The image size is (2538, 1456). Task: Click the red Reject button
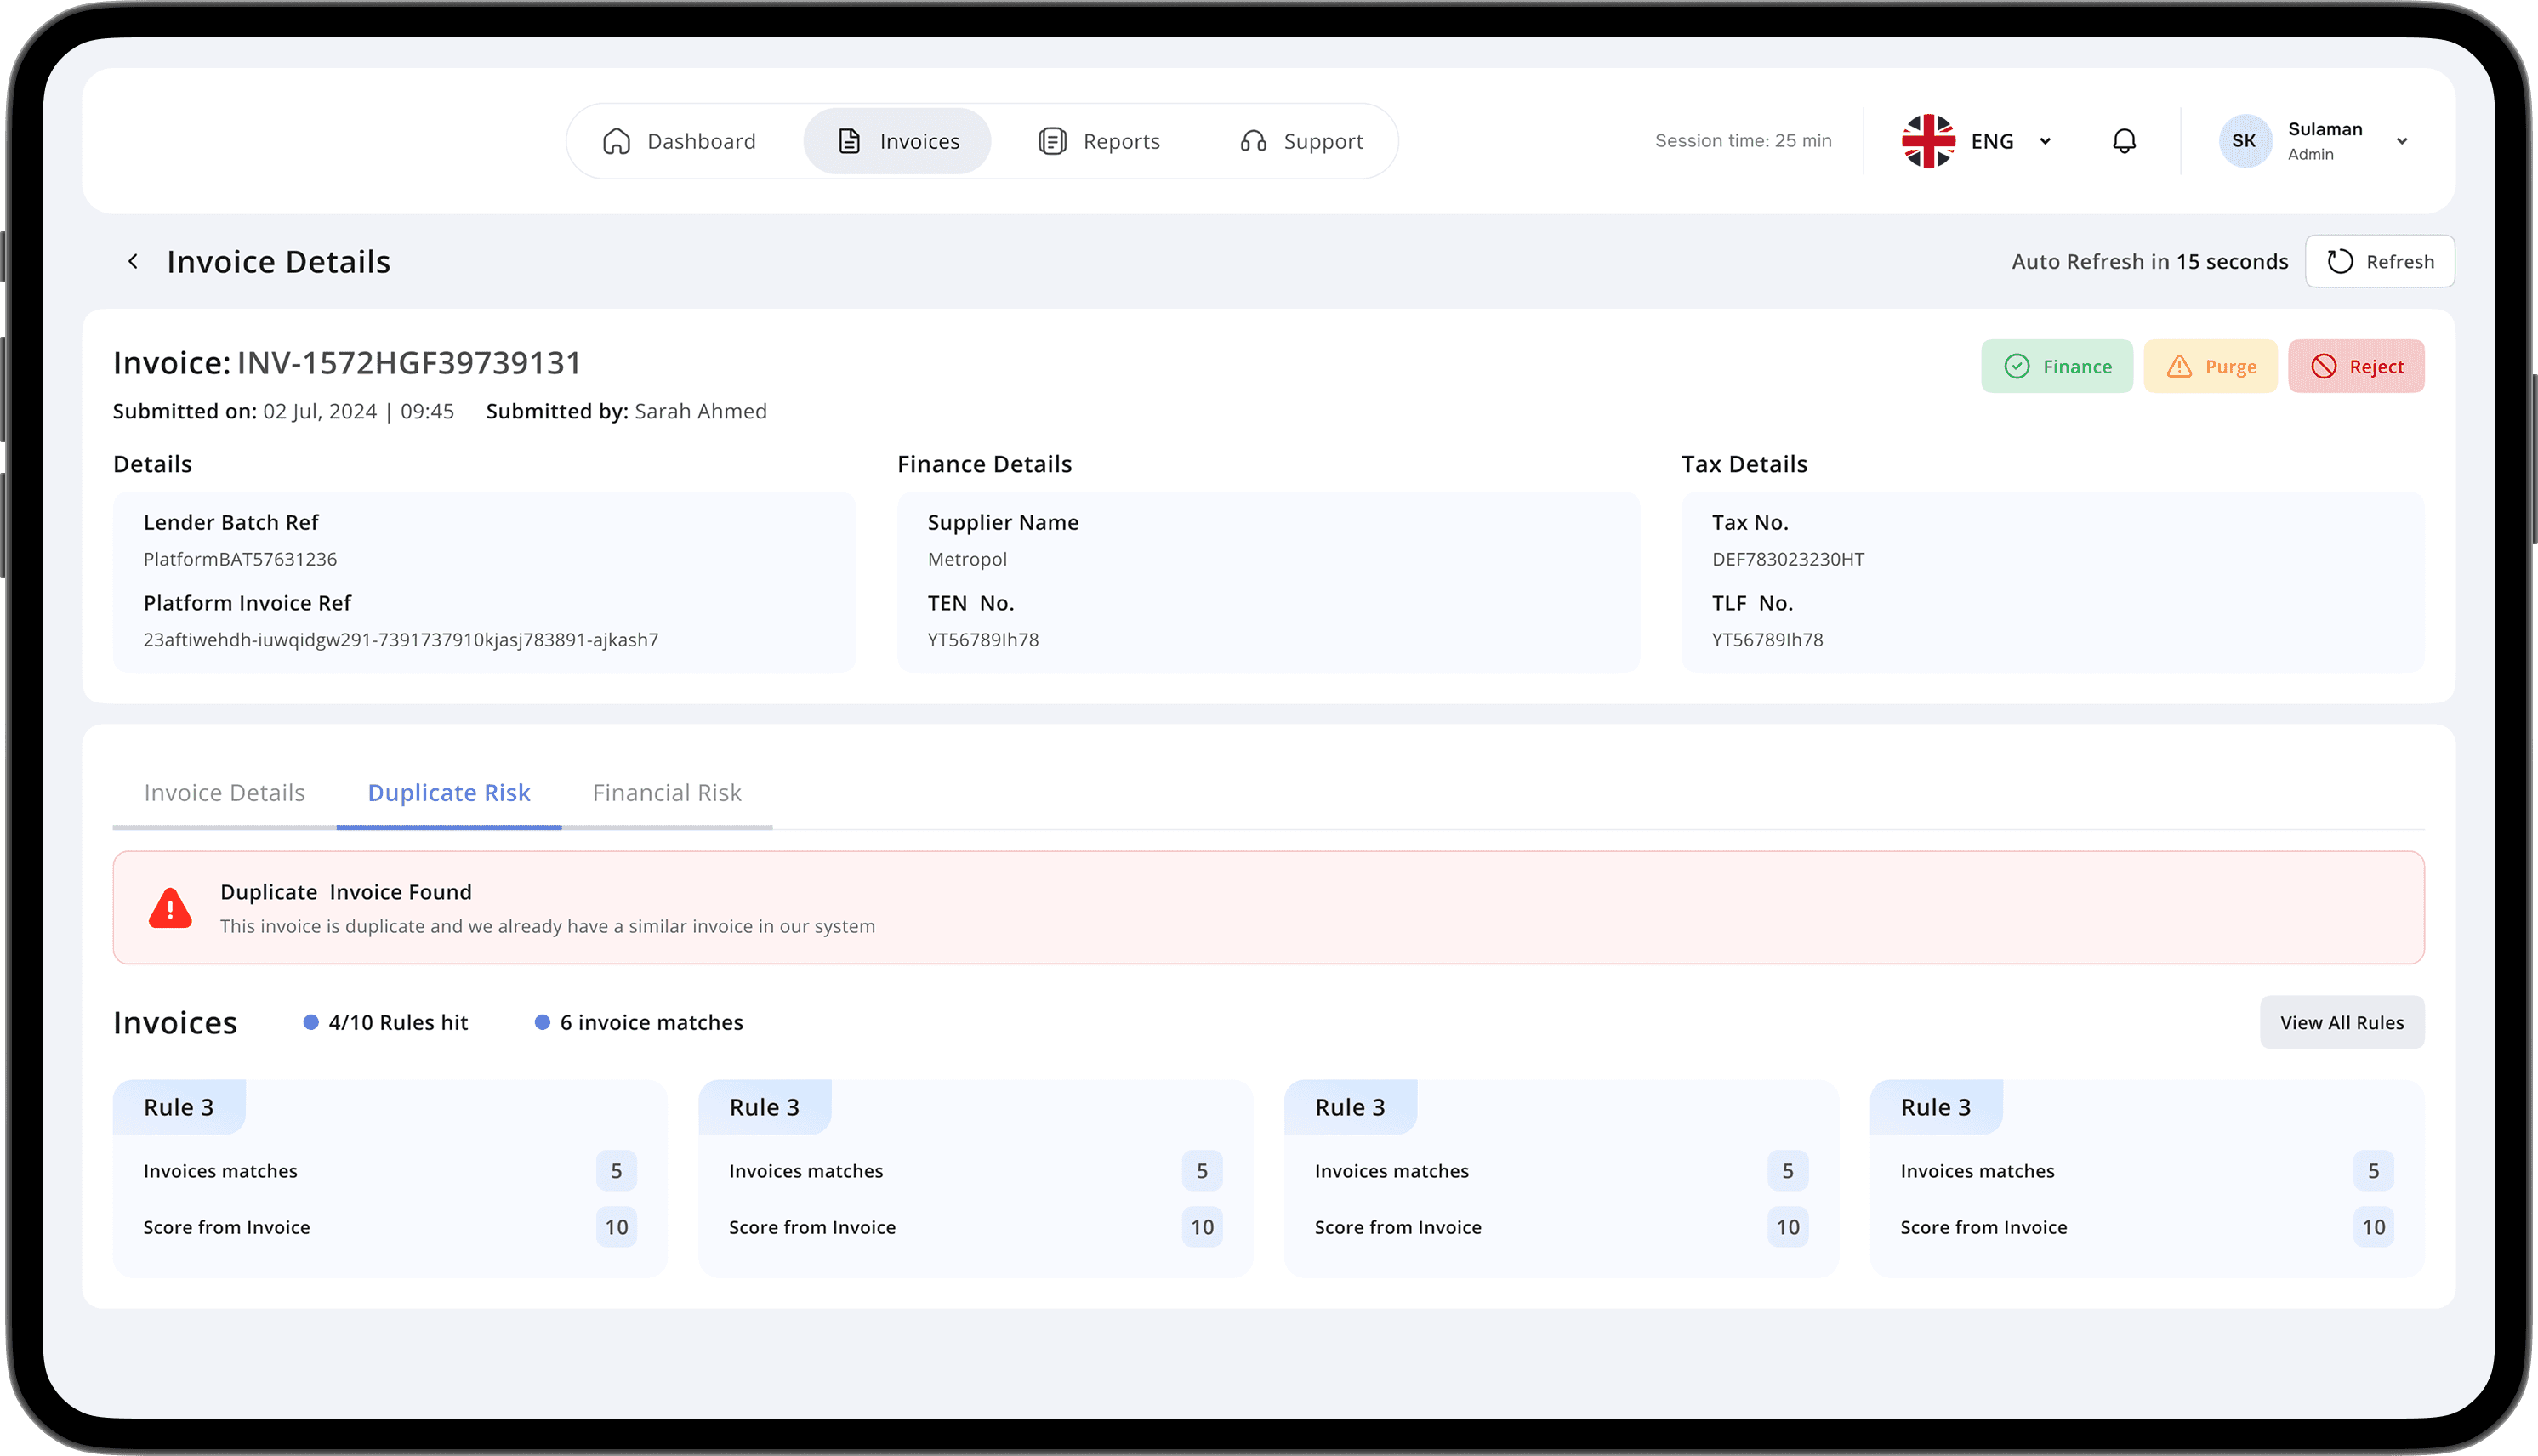(x=2356, y=367)
